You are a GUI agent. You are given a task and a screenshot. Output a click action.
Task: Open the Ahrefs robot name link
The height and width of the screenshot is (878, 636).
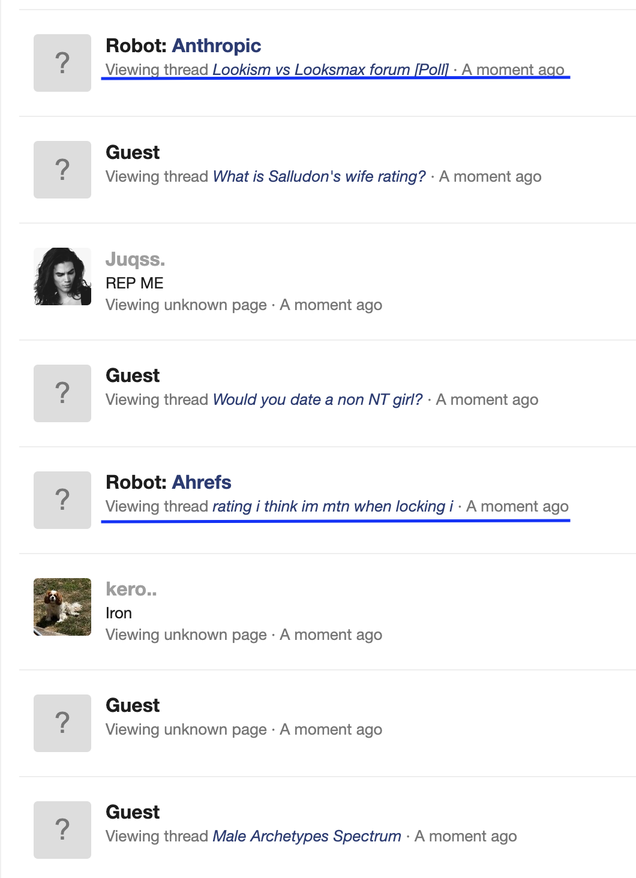(x=202, y=482)
